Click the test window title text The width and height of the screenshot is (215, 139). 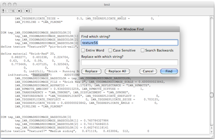coord(107,5)
